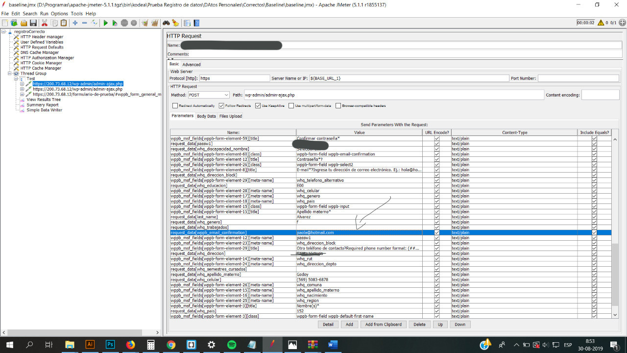Expand the formulario-de-prueba sampler node
This screenshot has height=353, width=627.
(22, 94)
